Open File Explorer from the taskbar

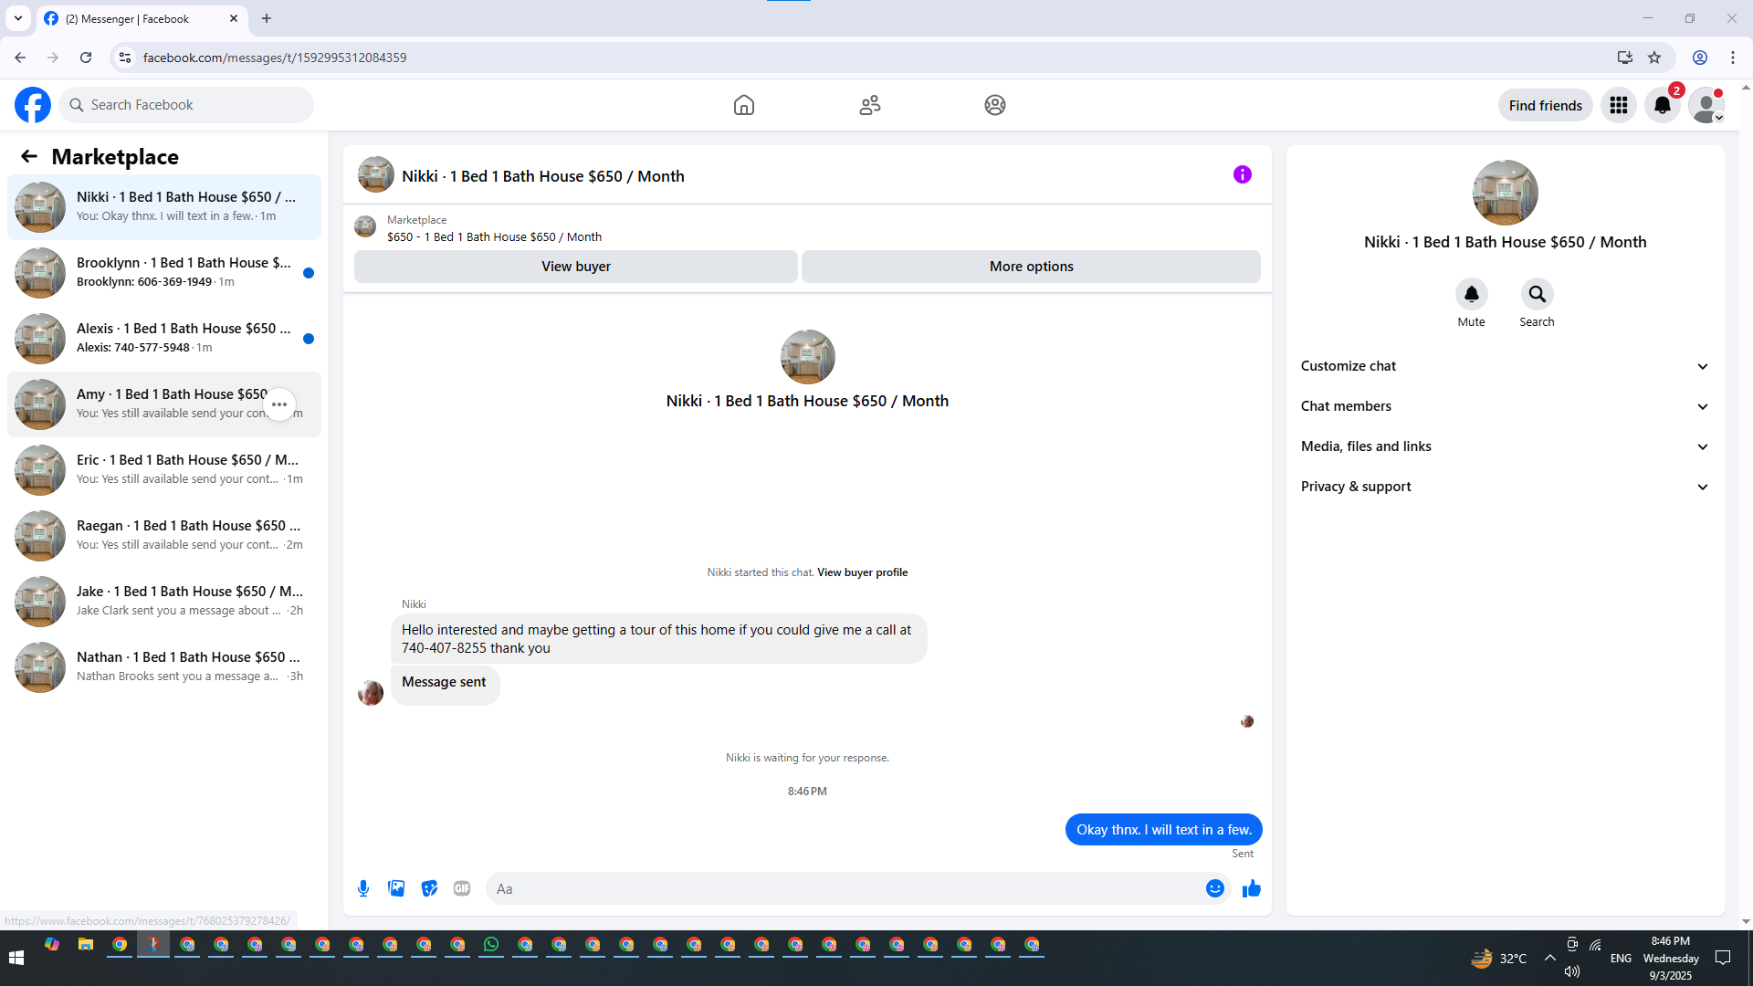click(86, 945)
